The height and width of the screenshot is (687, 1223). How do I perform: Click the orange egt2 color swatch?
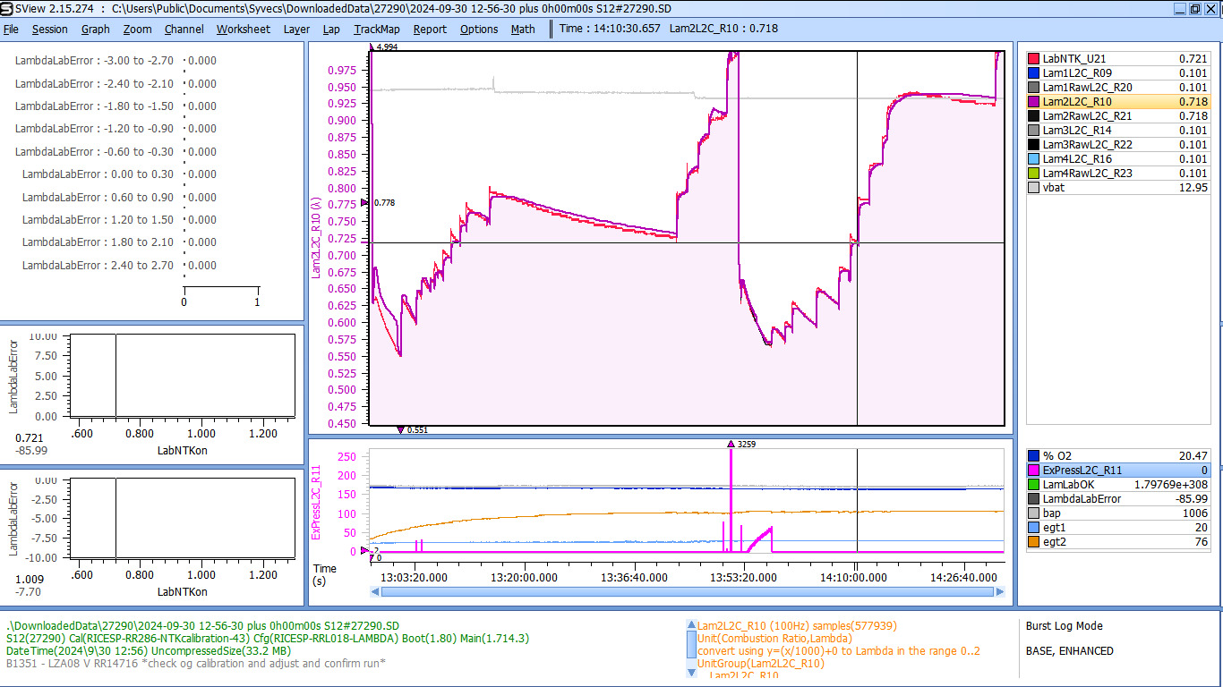click(1034, 542)
